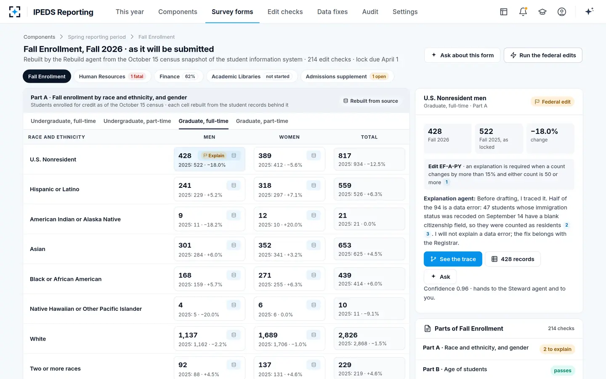Open source records icon for White women
The image size is (606, 379).
coord(314,335)
